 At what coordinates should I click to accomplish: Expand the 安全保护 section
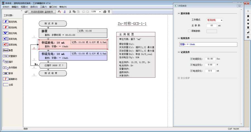tap(179, 78)
